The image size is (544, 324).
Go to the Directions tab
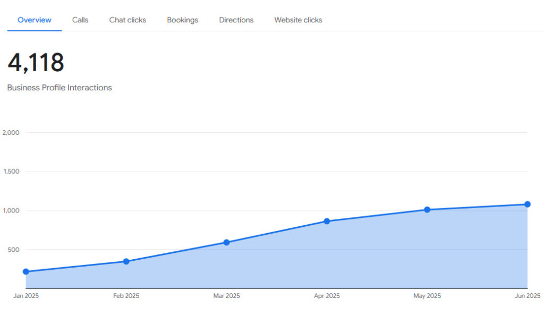tap(236, 20)
